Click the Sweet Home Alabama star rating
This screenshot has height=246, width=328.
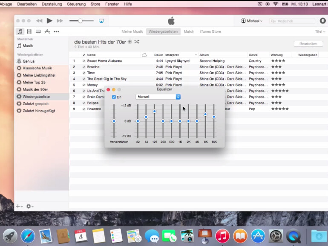pyautogui.click(x=278, y=61)
